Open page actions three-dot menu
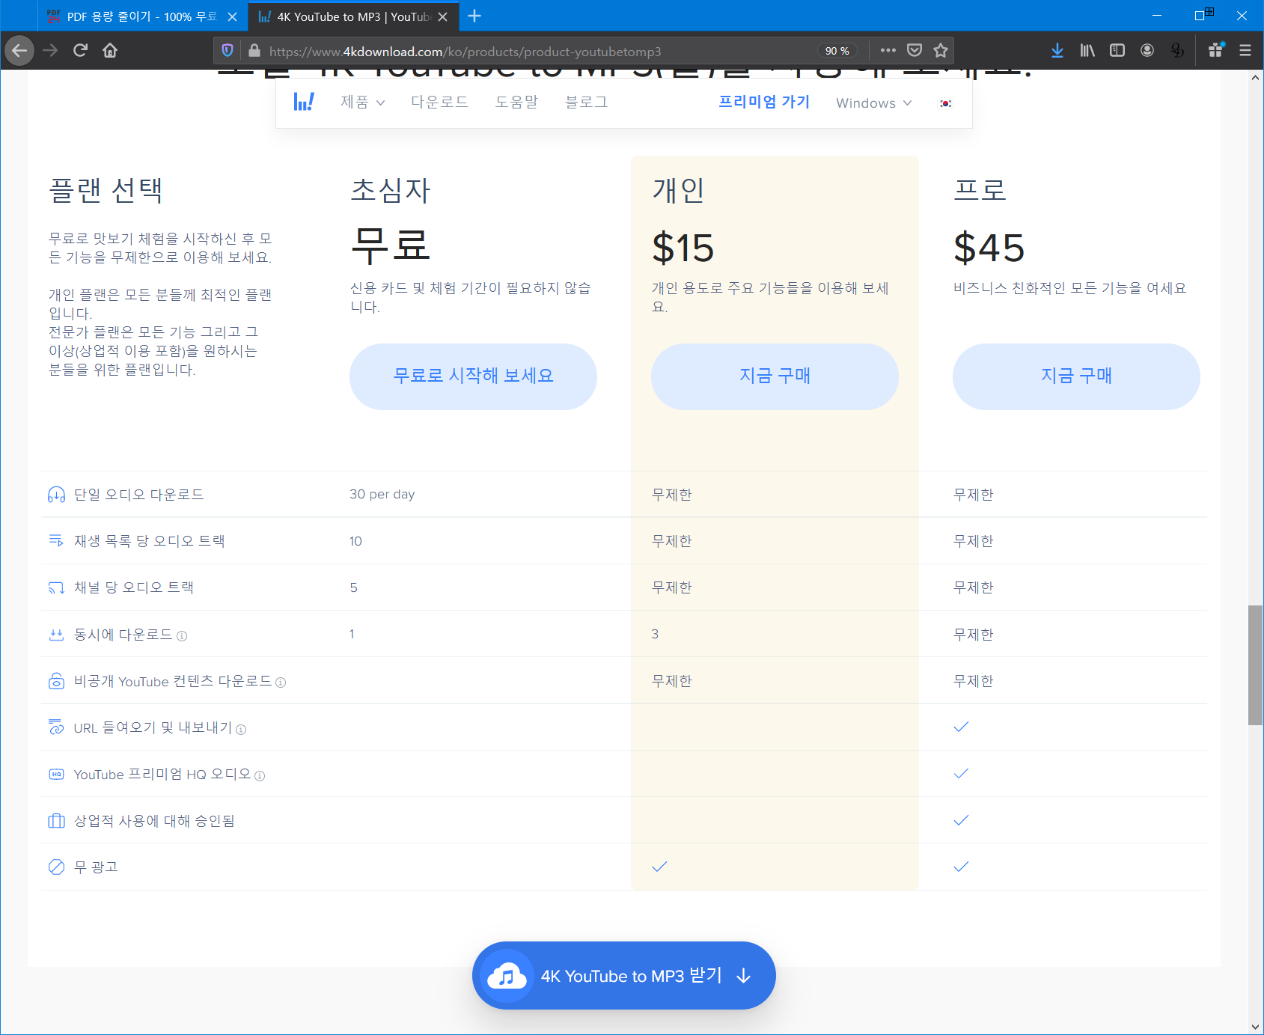The image size is (1264, 1035). click(888, 50)
